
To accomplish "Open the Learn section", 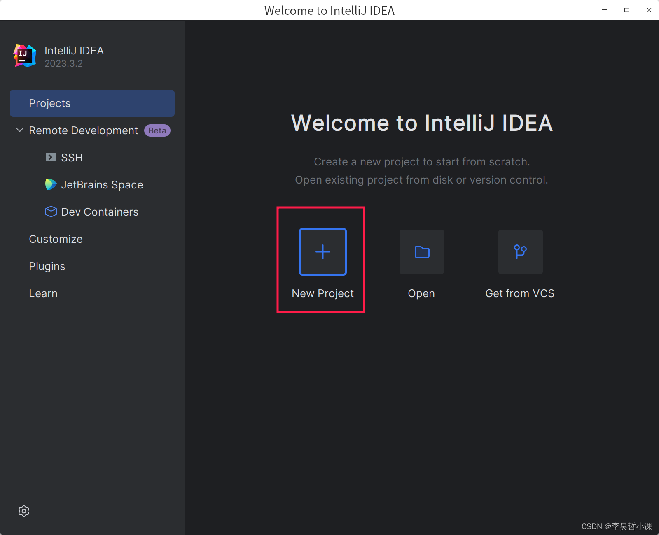I will click(92, 293).
